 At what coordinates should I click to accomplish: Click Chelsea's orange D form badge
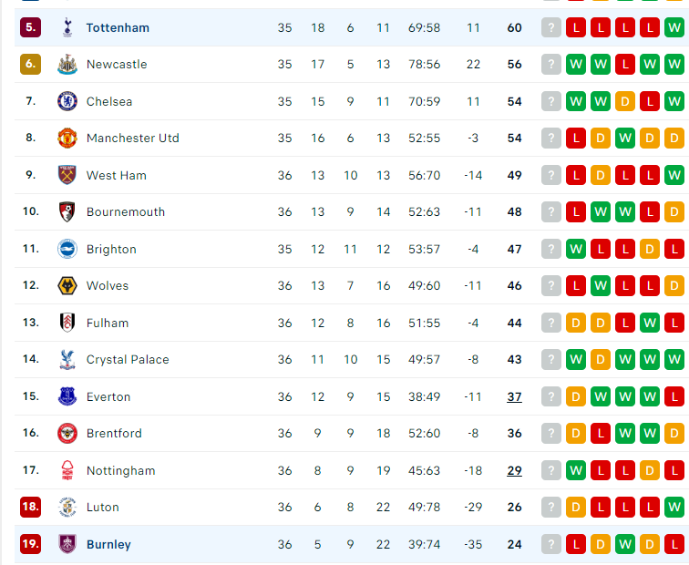[625, 101]
